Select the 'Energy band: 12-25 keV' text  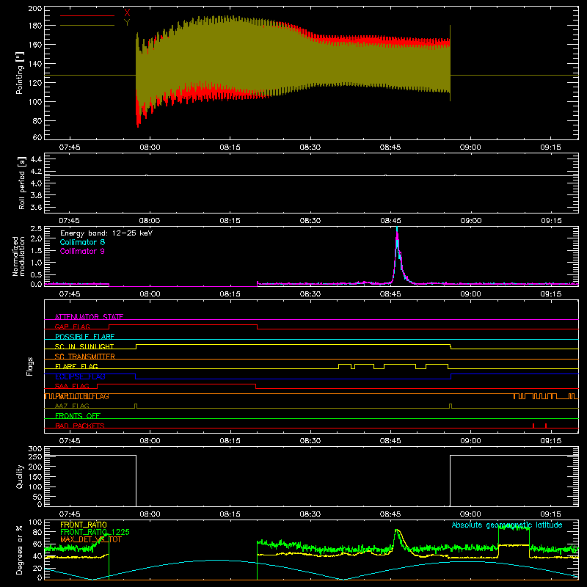pyautogui.click(x=106, y=233)
